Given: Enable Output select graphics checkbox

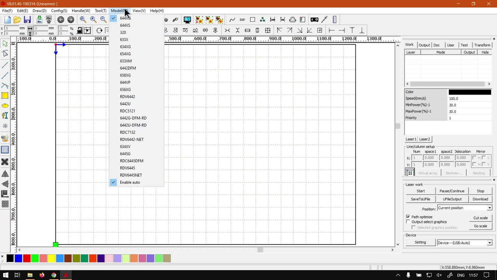Looking at the screenshot, I should (408, 222).
